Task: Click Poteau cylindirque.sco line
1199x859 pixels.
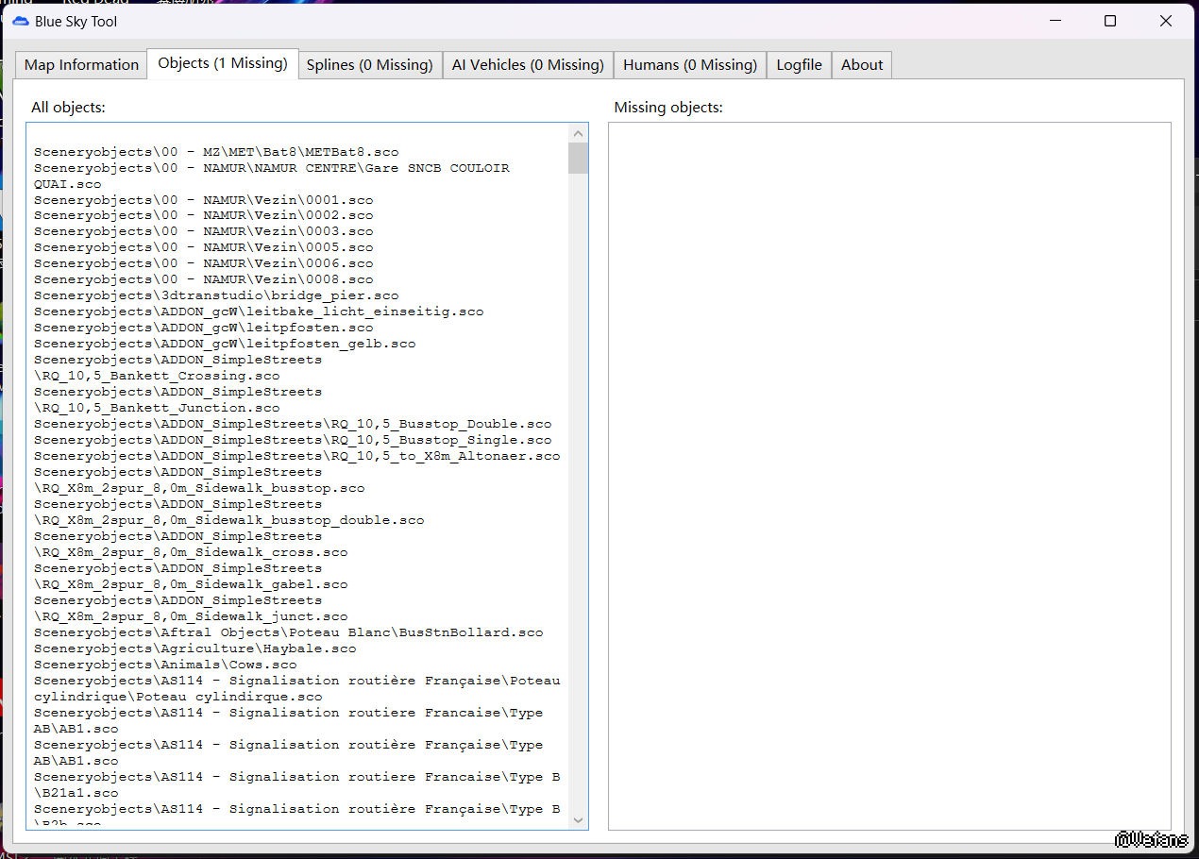Action: [x=177, y=698]
